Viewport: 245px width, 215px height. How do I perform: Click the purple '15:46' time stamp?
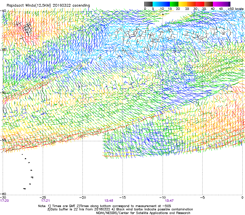109,201
